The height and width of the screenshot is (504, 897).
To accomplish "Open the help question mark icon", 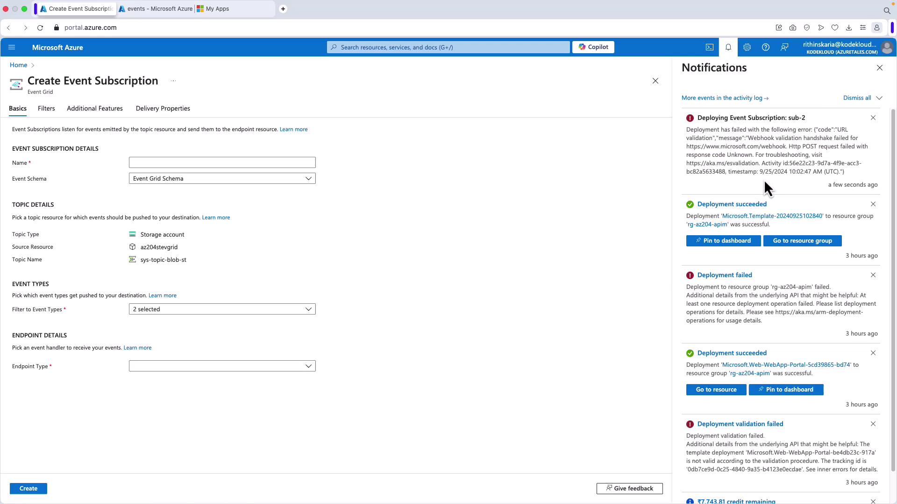I will 765,47.
